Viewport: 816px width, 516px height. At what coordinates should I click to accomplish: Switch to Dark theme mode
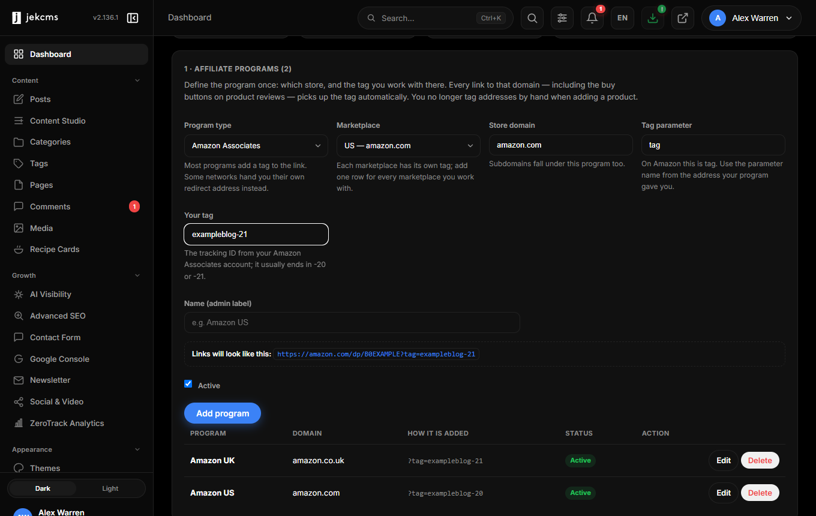(43, 488)
